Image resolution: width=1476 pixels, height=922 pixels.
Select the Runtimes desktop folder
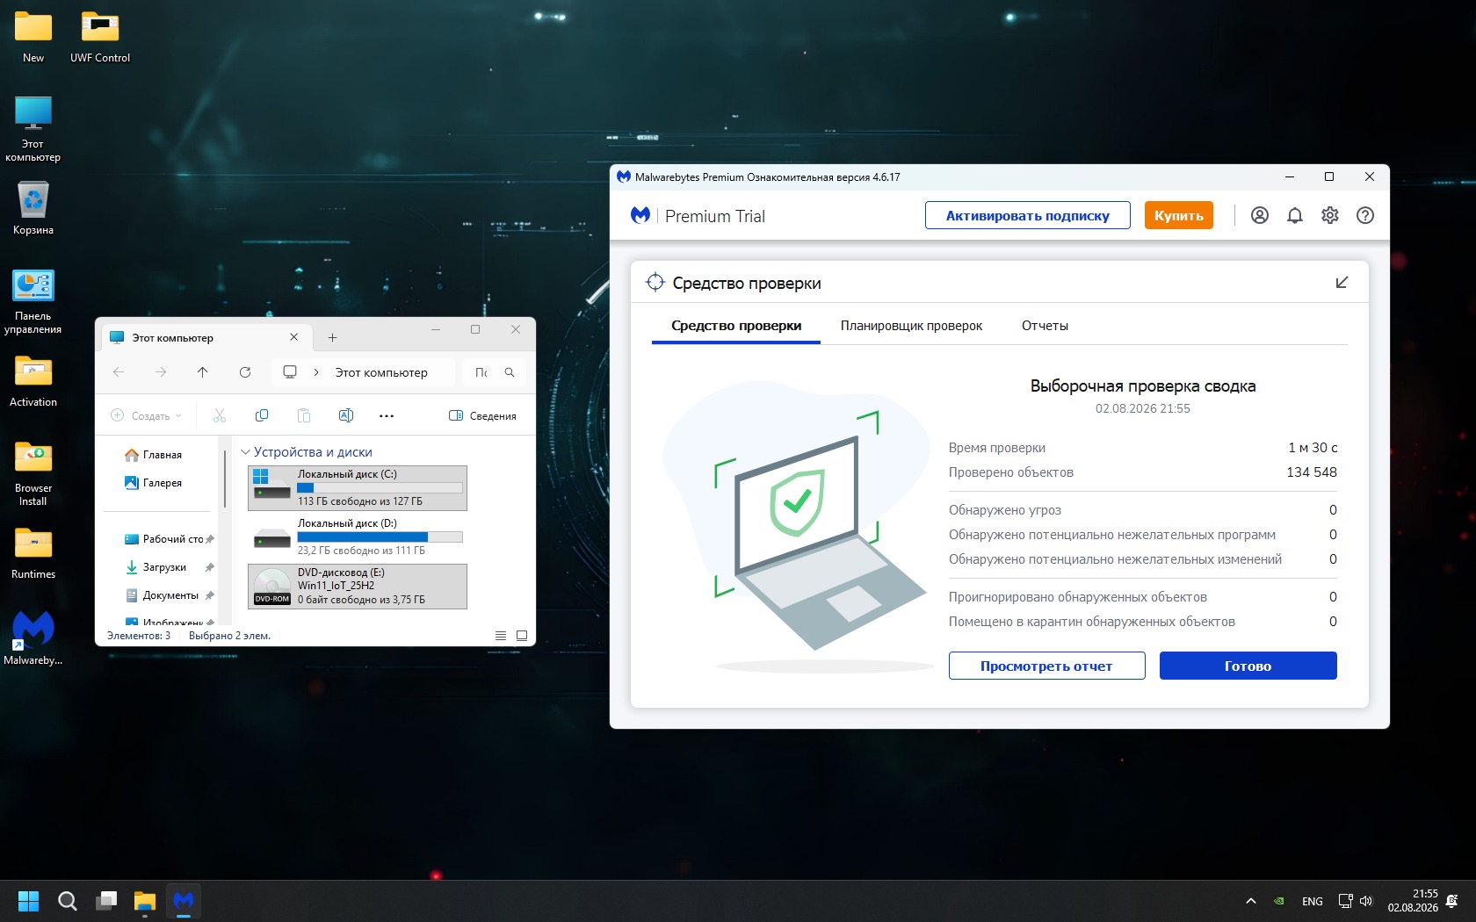click(x=33, y=553)
